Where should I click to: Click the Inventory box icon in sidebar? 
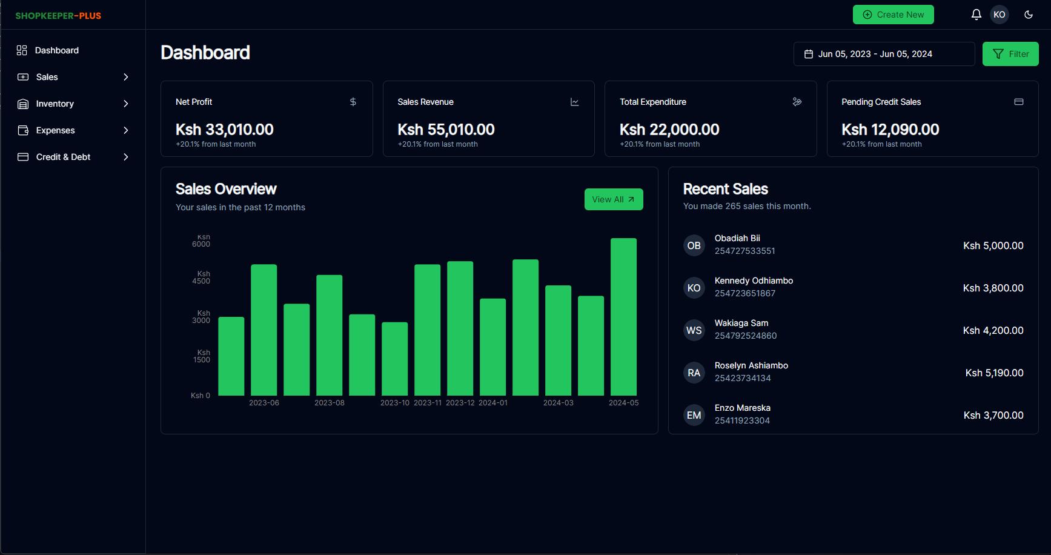click(23, 104)
